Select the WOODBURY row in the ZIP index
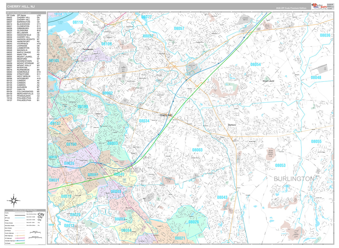The width and height of the screenshot is (339, 248). pyautogui.click(x=23, y=78)
